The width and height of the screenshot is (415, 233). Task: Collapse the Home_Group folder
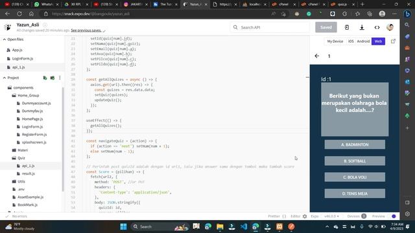pos(25,95)
